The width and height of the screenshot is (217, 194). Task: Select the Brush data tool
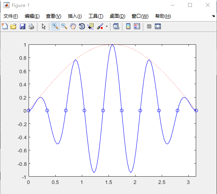pyautogui.click(x=100, y=26)
